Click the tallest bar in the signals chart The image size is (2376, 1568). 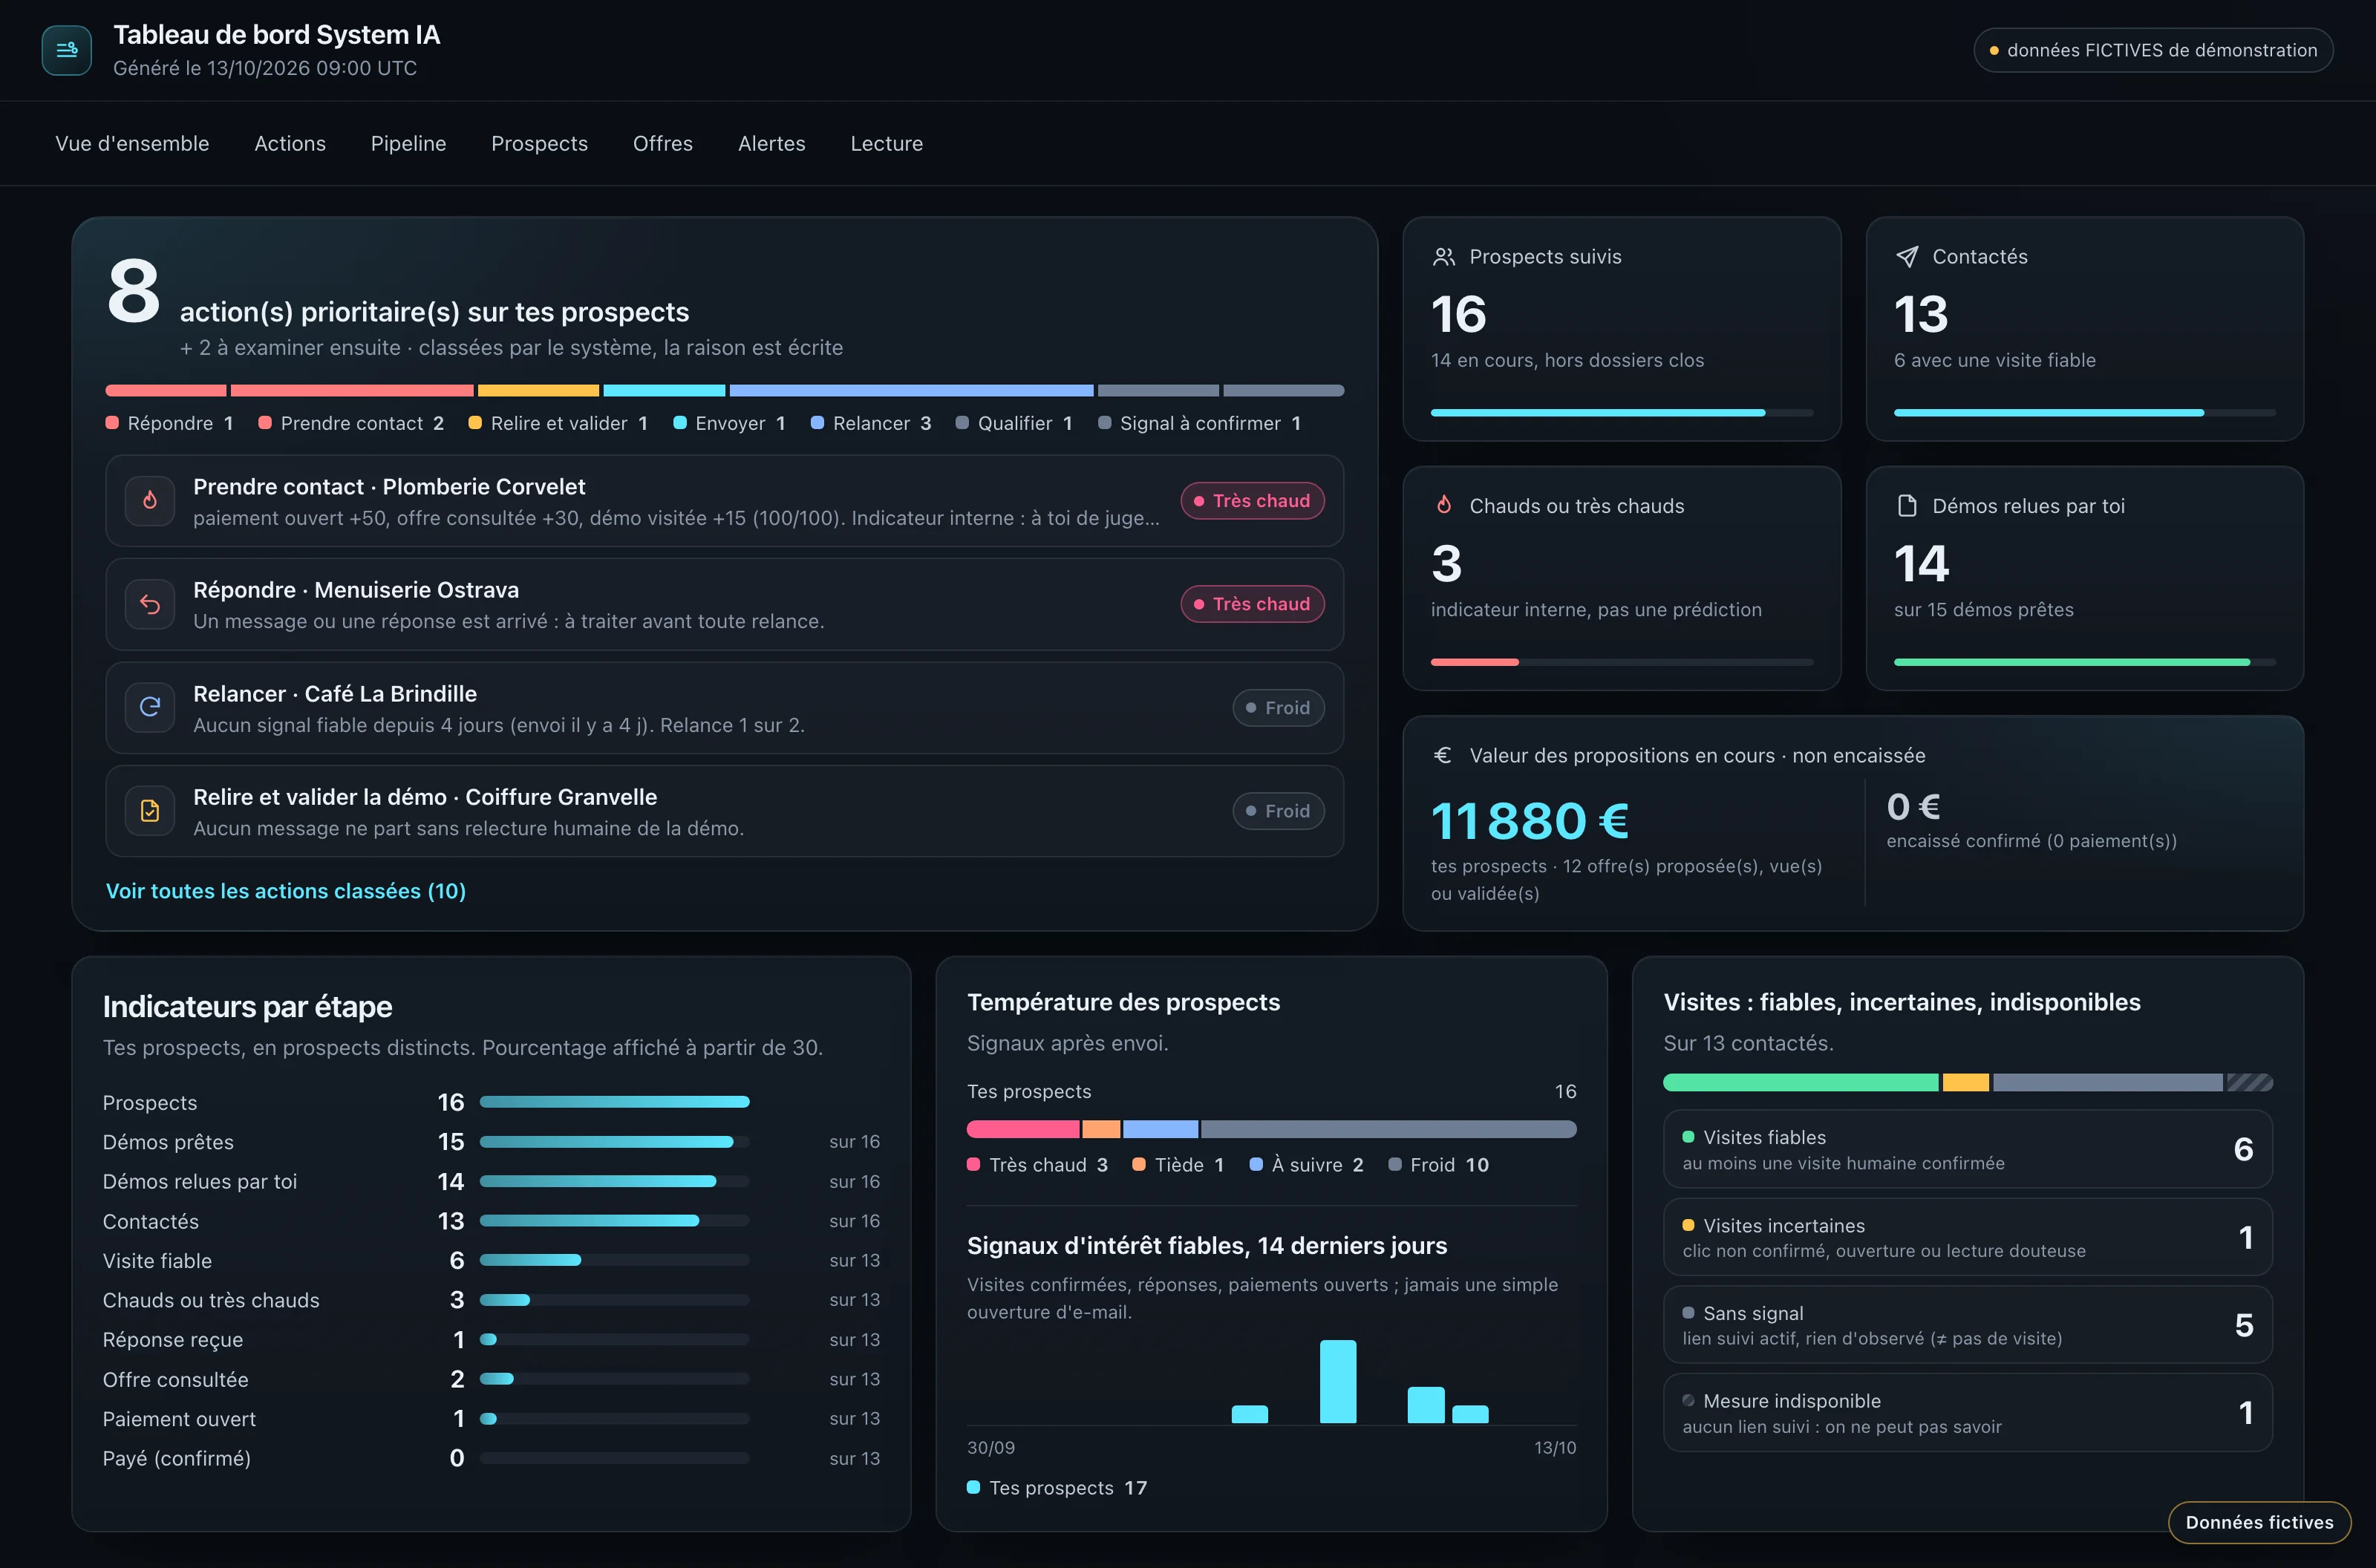(x=1338, y=1381)
